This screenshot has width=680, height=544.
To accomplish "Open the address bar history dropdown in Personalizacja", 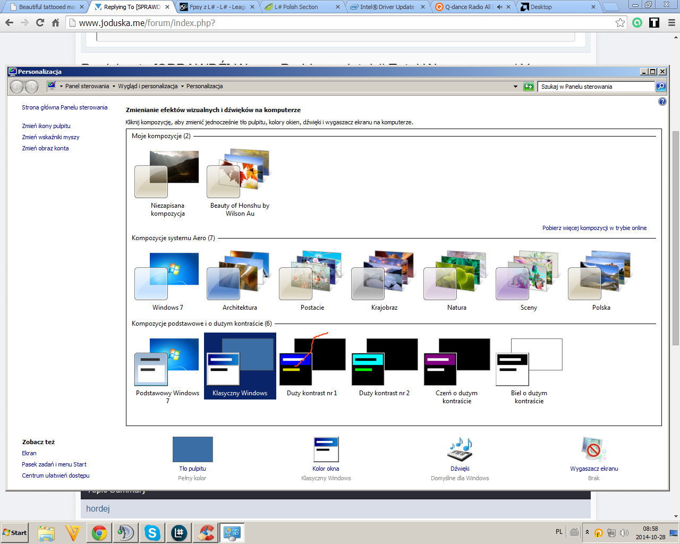I will pyautogui.click(x=515, y=87).
